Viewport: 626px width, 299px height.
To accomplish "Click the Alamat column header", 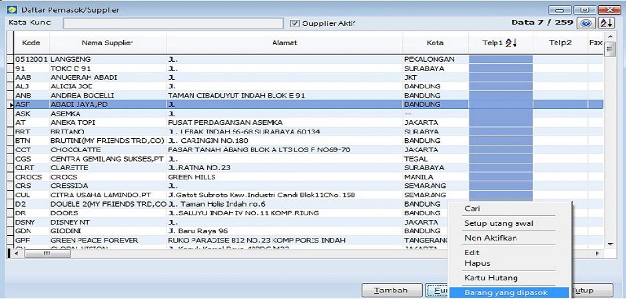I will 284,43.
